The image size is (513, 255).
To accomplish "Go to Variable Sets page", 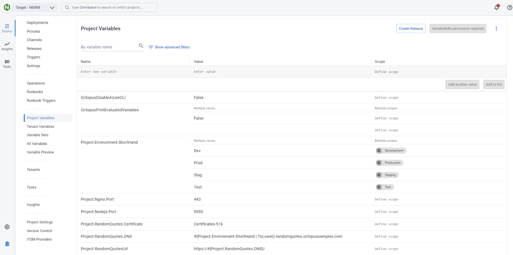I will [x=38, y=135].
